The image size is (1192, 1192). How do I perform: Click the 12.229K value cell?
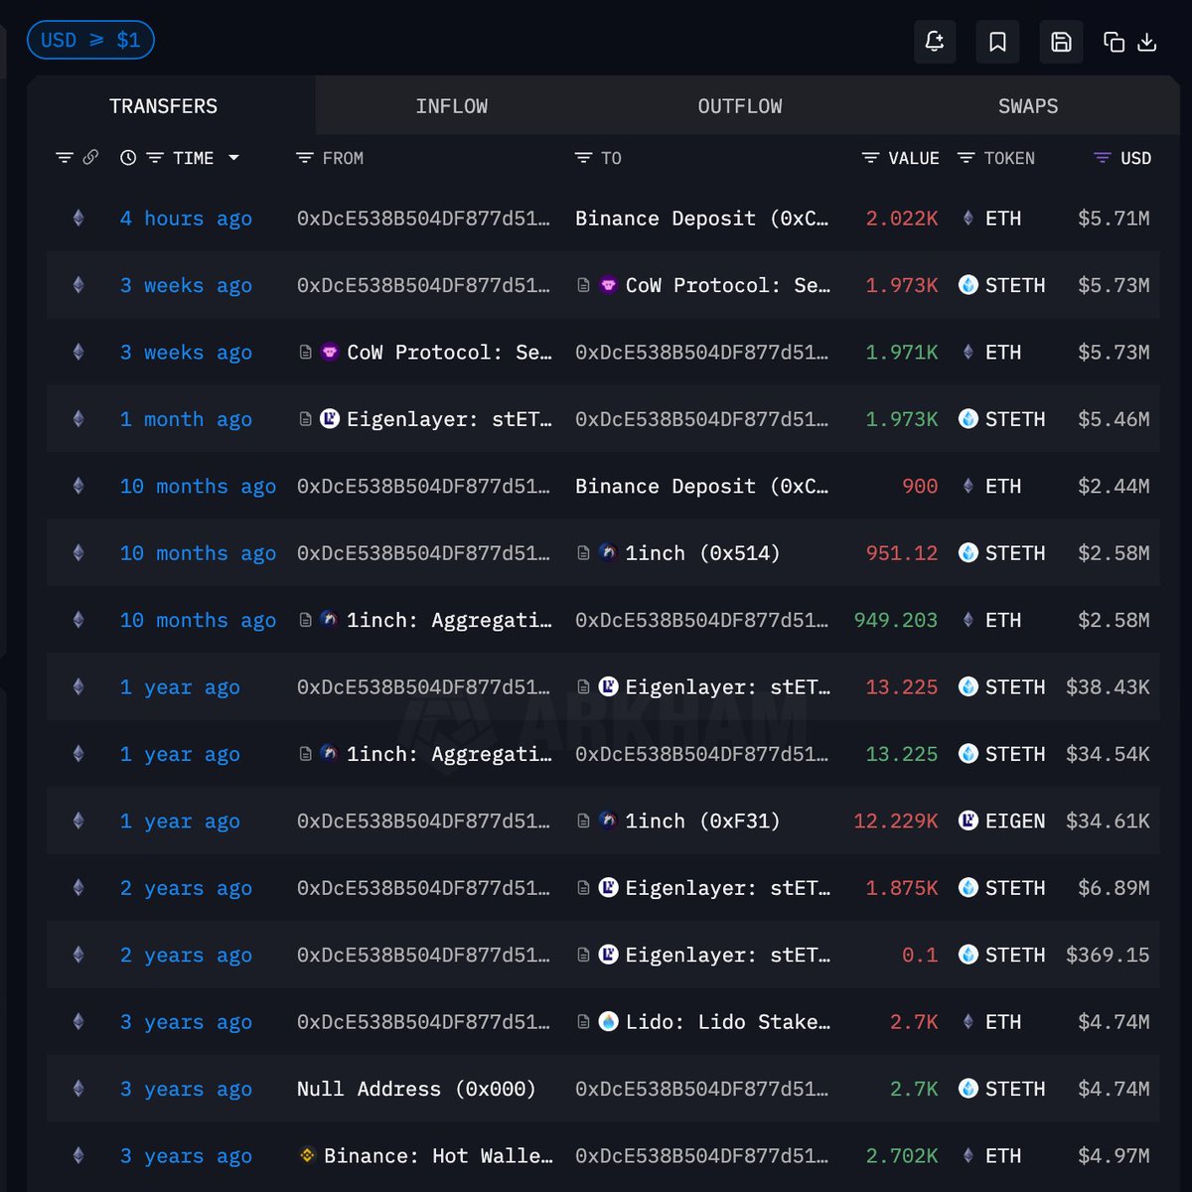896,821
